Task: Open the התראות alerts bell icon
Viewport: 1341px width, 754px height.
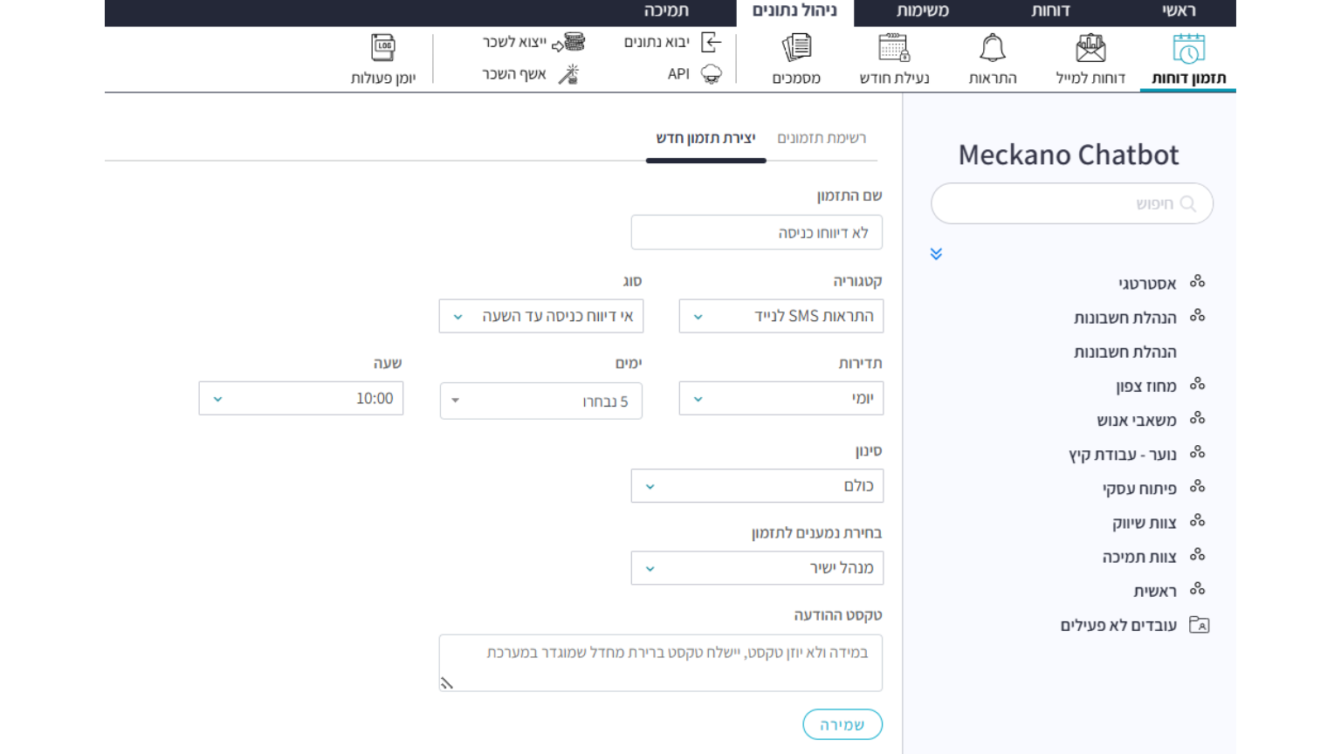Action: pyautogui.click(x=993, y=49)
